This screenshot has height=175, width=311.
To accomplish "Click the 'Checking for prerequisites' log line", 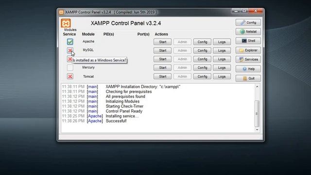I will click(x=128, y=92).
